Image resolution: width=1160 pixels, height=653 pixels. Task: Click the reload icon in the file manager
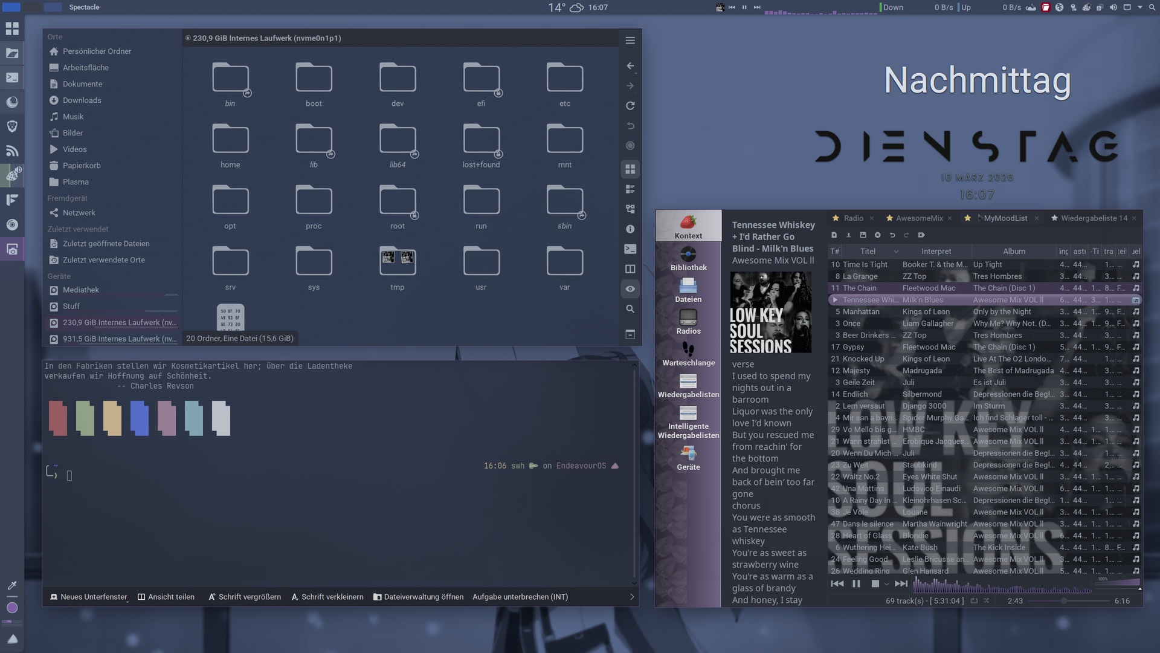coord(630,106)
